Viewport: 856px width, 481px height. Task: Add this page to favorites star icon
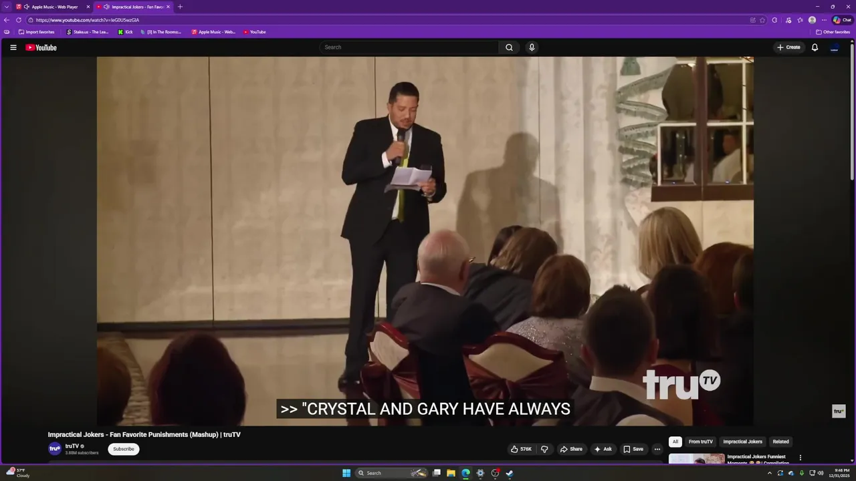762,20
